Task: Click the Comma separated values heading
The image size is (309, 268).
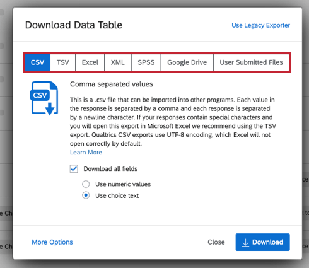Action: click(x=112, y=84)
